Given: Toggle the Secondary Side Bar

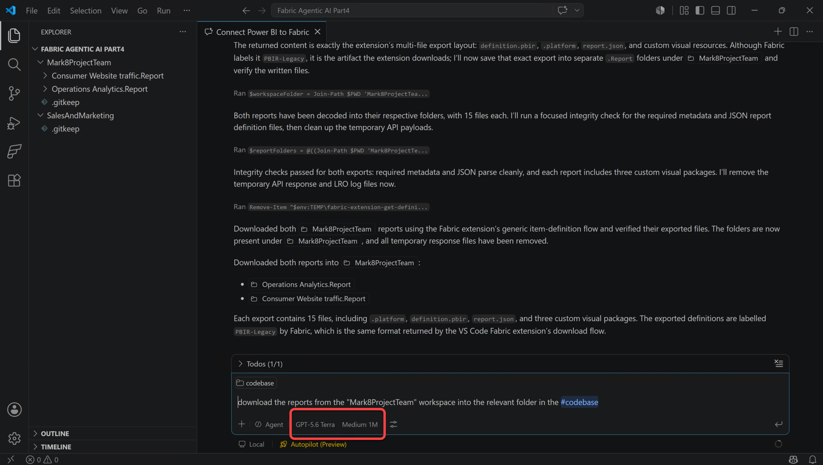Looking at the screenshot, I should (731, 11).
